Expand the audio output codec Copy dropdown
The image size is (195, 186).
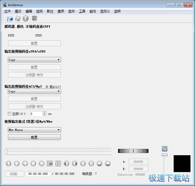(34, 91)
